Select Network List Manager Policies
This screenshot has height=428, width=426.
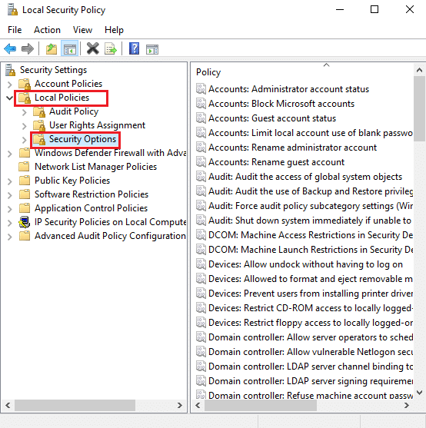pos(95,167)
